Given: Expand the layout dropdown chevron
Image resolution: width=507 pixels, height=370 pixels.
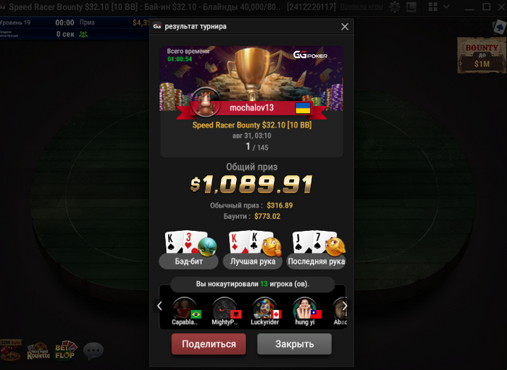Looking at the screenshot, I should 446,7.
